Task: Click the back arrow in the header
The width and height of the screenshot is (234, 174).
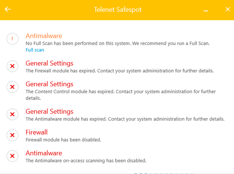Action: click(x=8, y=9)
